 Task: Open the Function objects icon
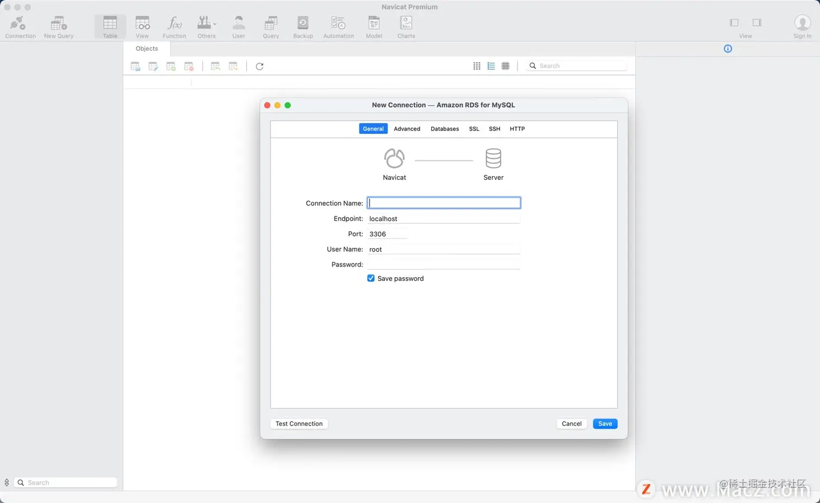pyautogui.click(x=174, y=23)
